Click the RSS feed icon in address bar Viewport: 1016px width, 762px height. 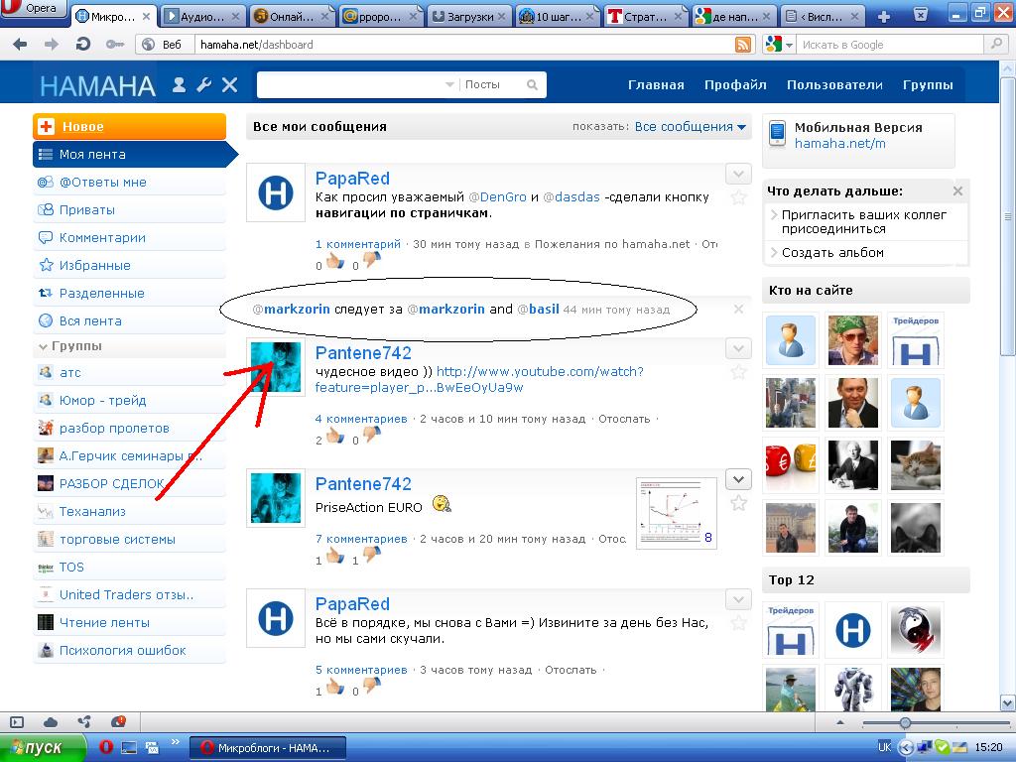coord(742,45)
